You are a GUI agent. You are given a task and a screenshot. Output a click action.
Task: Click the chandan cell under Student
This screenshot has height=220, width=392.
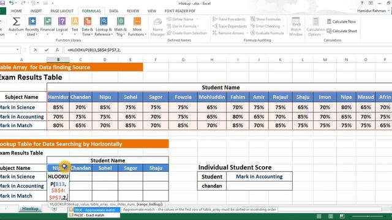click(212, 186)
